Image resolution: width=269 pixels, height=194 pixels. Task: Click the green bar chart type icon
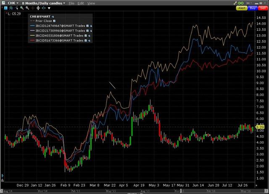(11, 8)
